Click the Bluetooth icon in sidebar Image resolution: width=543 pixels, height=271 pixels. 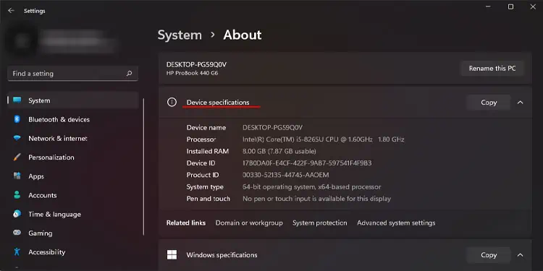17,119
